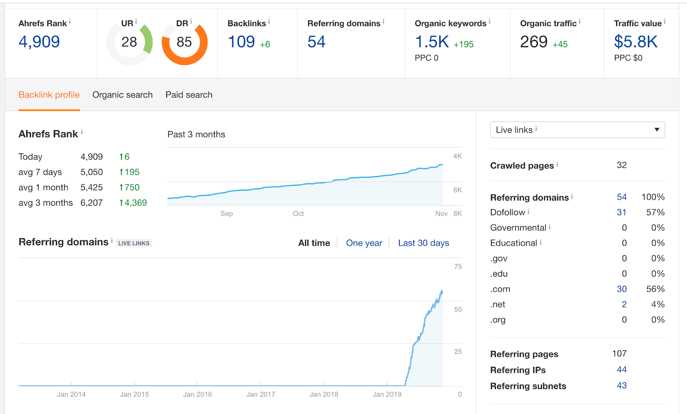
Task: Select the Backlink profile tab
Action: click(49, 95)
